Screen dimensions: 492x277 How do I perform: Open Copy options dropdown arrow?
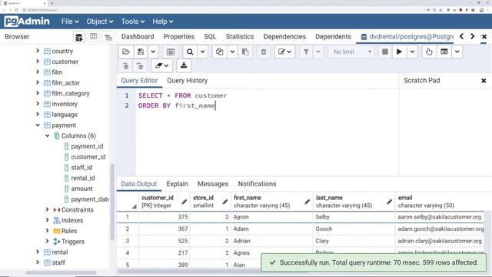[x=232, y=52]
